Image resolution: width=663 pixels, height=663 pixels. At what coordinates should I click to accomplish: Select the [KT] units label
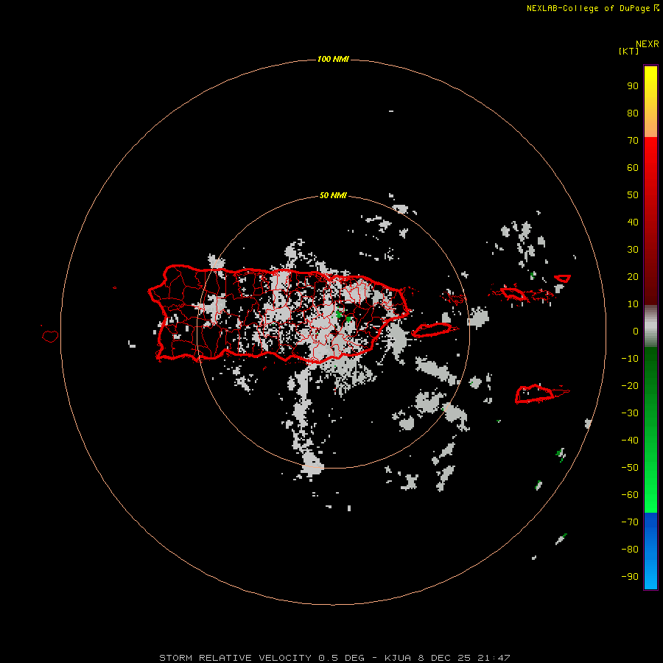pos(629,51)
